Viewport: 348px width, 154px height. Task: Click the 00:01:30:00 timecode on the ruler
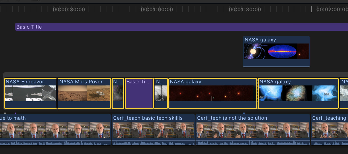pyautogui.click(x=245, y=10)
